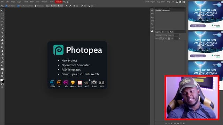This screenshot has height=125, width=223.
Task: Select the Hand tool
Action: tap(2, 73)
